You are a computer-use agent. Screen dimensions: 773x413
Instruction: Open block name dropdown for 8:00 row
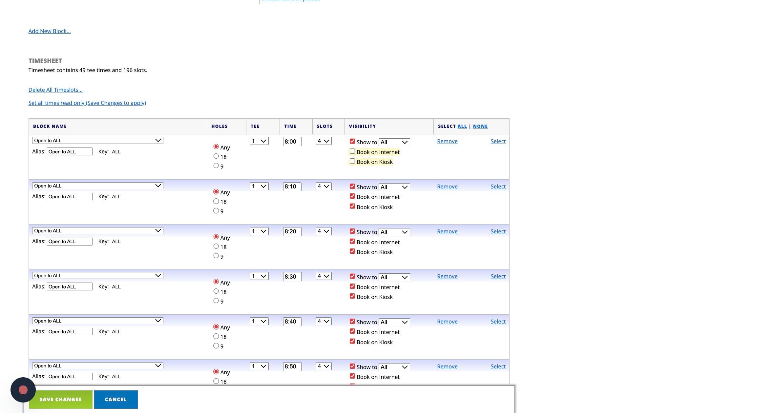click(x=97, y=141)
